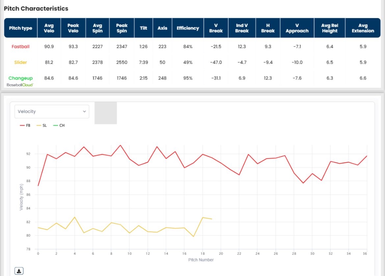Select the Fastball pitch type row label
The image size is (385, 276).
(x=21, y=47)
